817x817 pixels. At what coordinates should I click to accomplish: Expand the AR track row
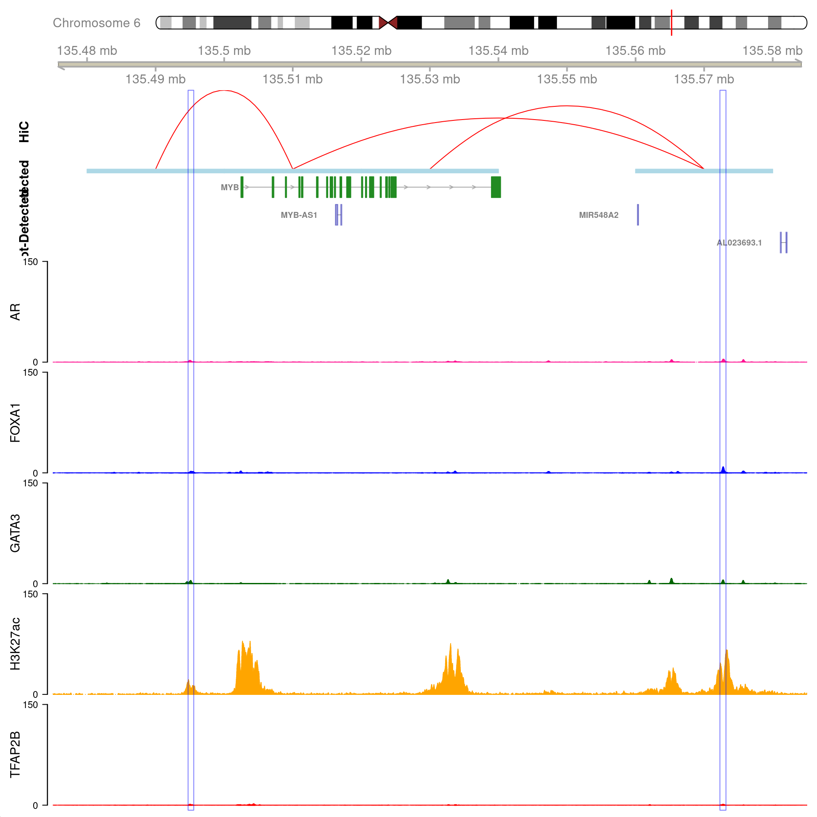tap(15, 311)
